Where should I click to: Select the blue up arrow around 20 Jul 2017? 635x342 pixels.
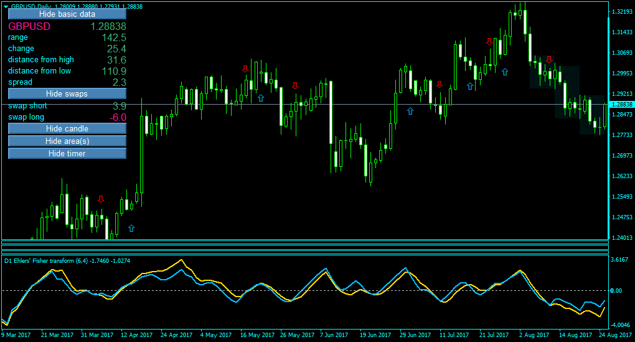click(470, 87)
